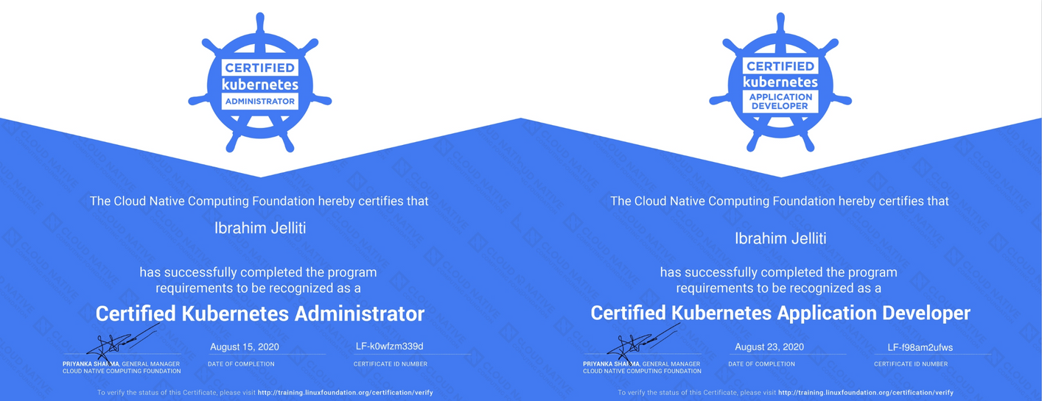Select name Ibrahim Jelliti on the Administrator certificate
This screenshot has height=401, width=1042.
pos(260,228)
